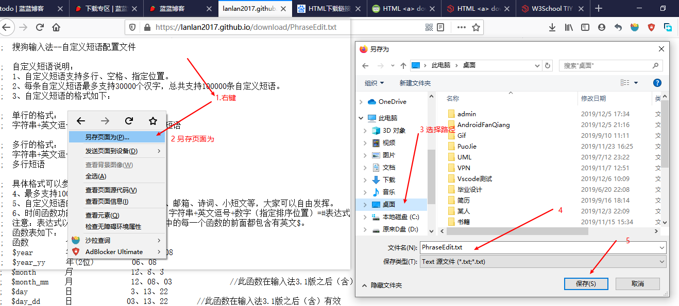Open address path history dropdown in dialog
Screen dimensions: 679x306
point(538,66)
